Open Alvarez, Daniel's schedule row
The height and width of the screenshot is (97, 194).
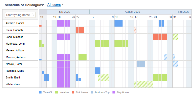click(20, 23)
